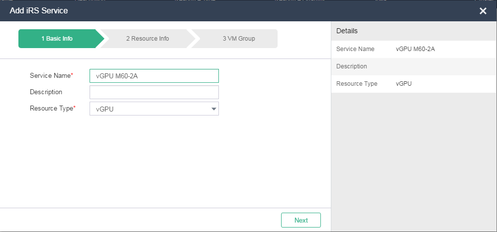497x232 pixels.
Task: Click the Next button
Action: point(301,220)
